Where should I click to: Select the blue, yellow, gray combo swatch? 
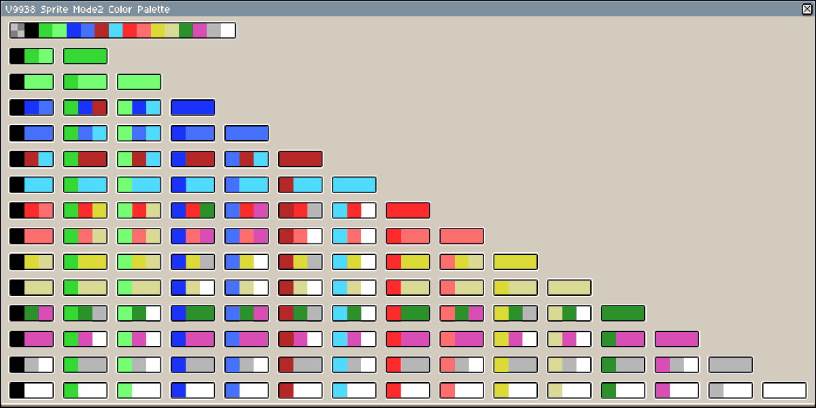click(192, 262)
